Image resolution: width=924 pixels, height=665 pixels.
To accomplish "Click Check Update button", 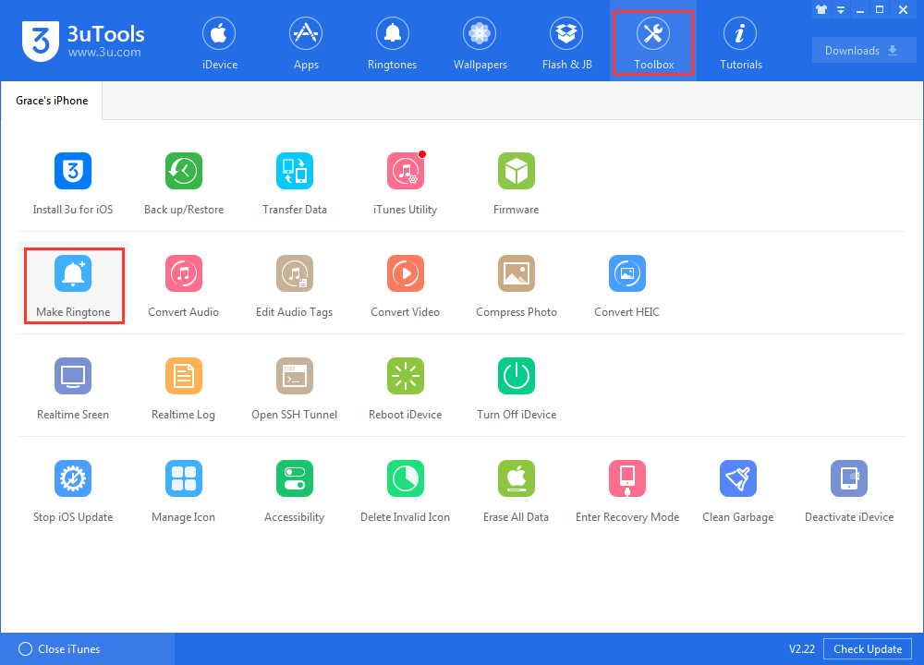I will (868, 649).
